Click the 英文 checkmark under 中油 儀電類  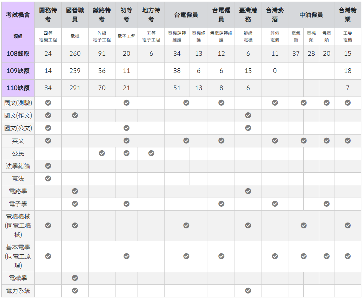[326, 141]
